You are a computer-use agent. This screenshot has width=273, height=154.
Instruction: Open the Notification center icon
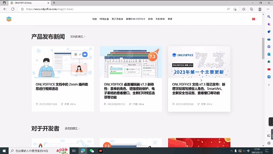[x=267, y=151]
